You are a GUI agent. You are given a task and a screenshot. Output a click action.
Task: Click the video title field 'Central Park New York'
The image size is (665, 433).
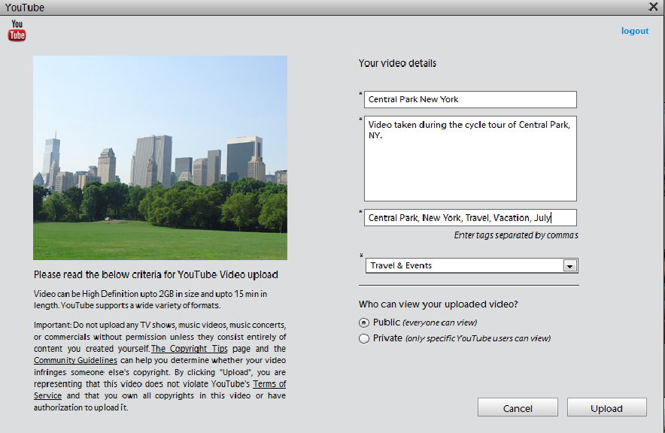(x=470, y=99)
